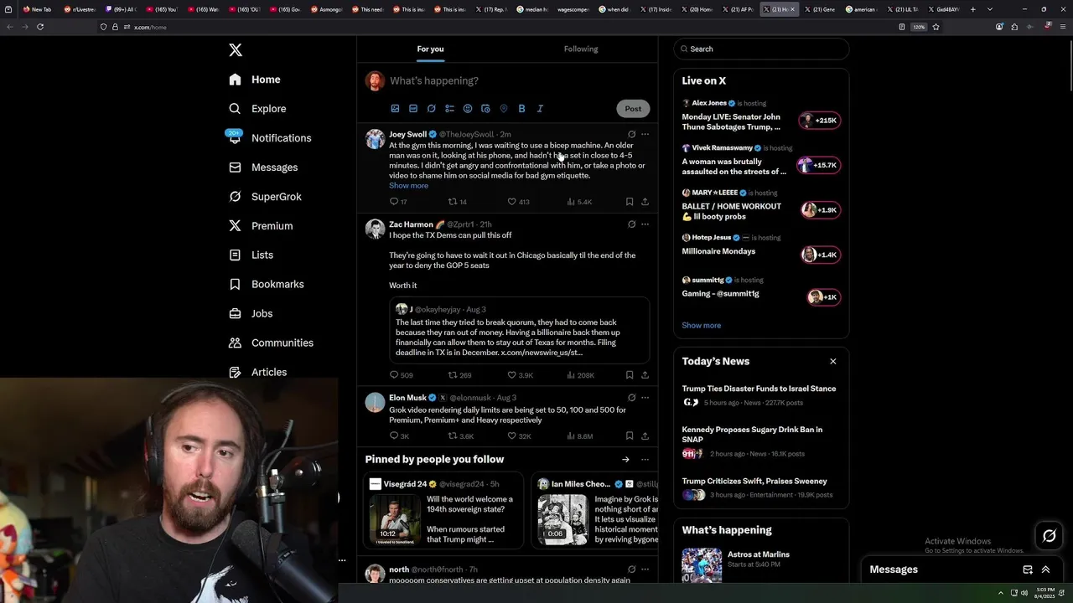The height and width of the screenshot is (603, 1073).
Task: Bookmark Zac Harmon's post
Action: tap(630, 375)
